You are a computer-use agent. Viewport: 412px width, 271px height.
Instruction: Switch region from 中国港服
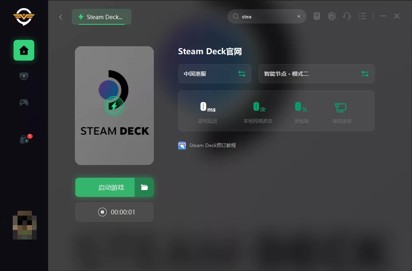click(x=215, y=74)
